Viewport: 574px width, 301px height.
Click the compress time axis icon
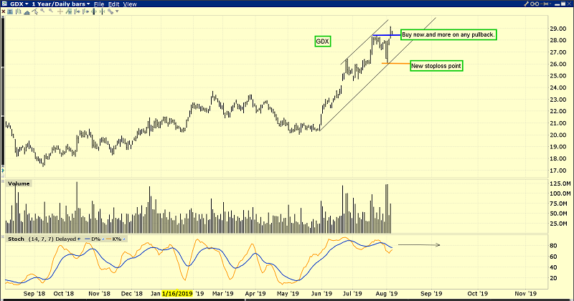(102, 11)
